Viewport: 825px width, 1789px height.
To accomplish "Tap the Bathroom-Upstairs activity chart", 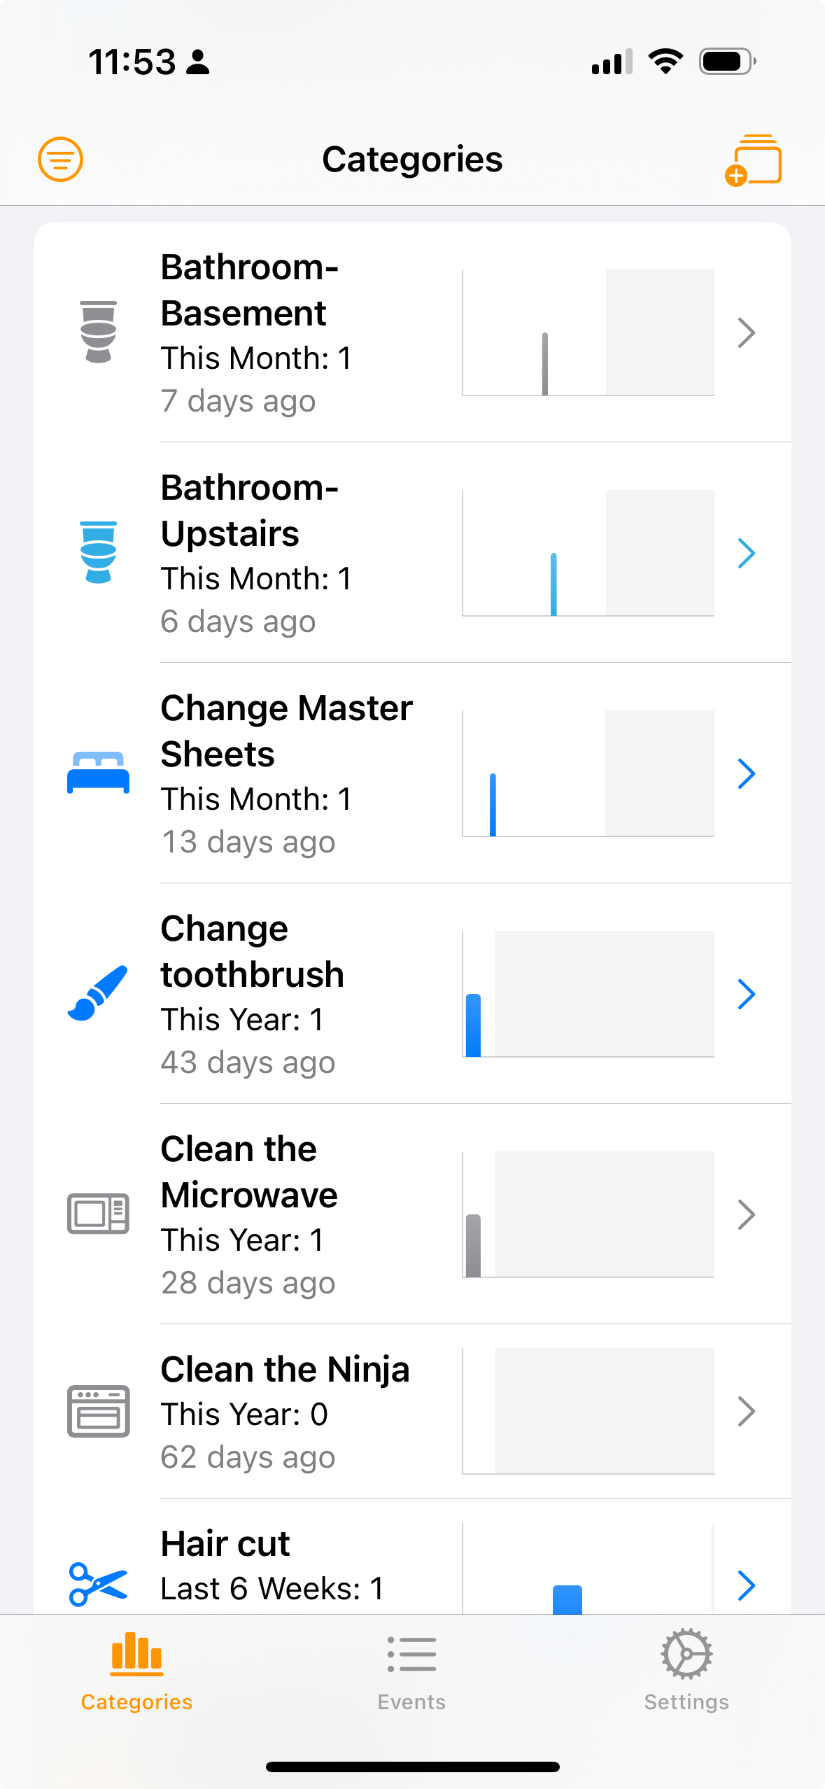I will pos(588,553).
